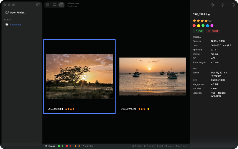Viewport: 238px width, 149px height.
Task: Click the ISO value 400
Action: [x=213, y=58]
